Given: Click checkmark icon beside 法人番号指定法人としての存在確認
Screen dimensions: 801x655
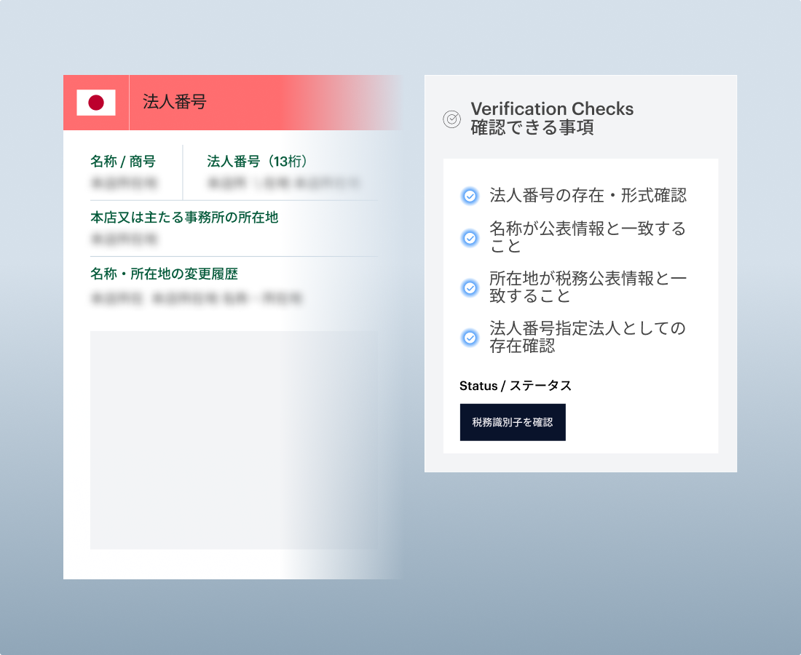Looking at the screenshot, I should (470, 338).
